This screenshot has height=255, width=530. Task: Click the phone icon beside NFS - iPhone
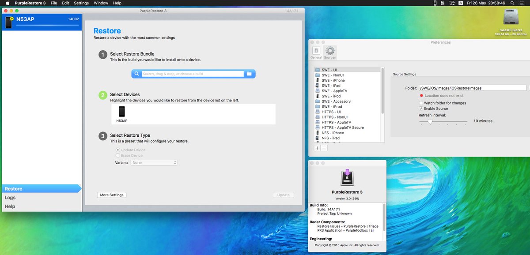point(318,133)
